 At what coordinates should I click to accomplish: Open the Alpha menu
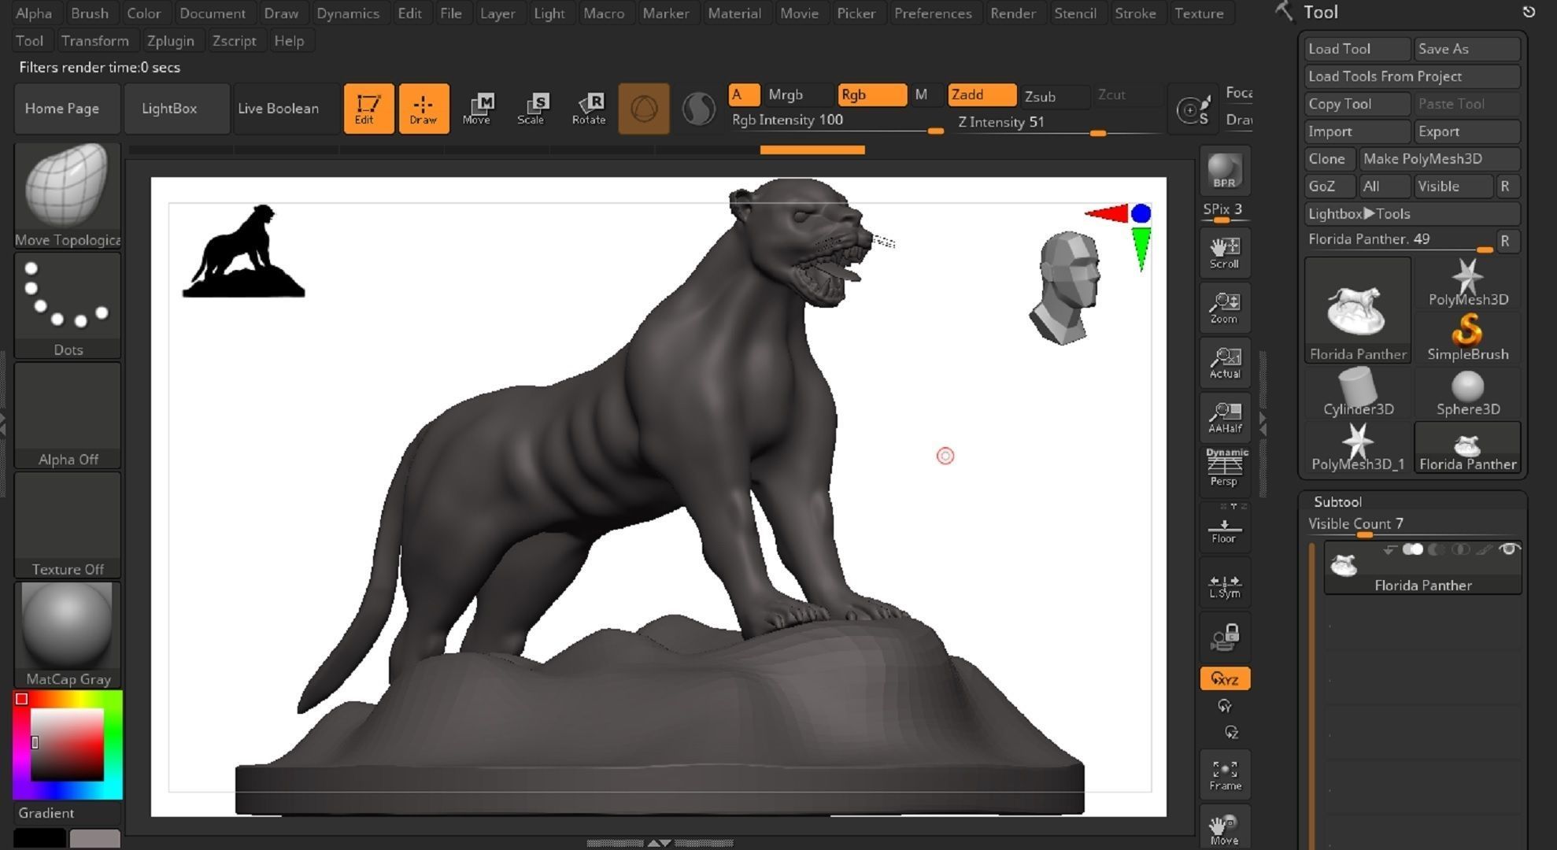tap(34, 13)
